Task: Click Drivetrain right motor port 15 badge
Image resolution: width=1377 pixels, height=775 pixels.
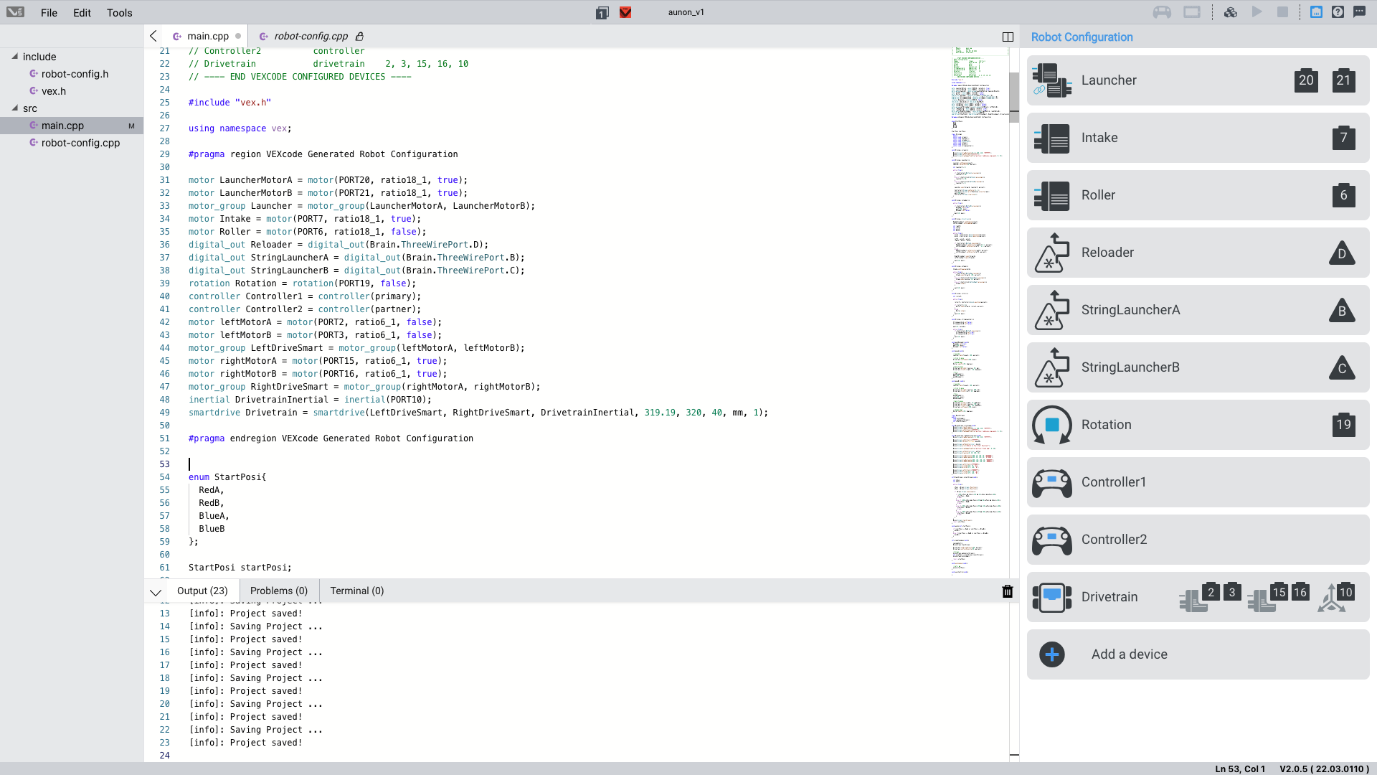Action: (x=1279, y=592)
